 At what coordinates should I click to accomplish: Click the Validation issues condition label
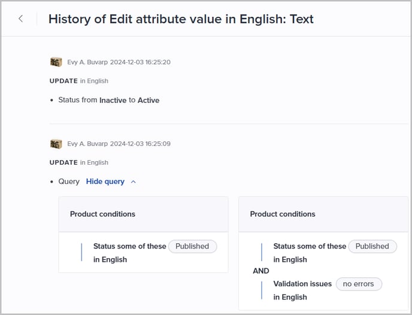(x=302, y=284)
